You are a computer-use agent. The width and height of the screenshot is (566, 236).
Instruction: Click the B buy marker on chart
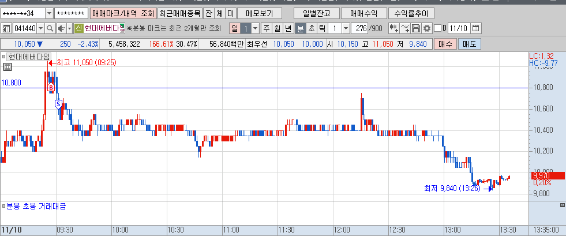pyautogui.click(x=51, y=87)
